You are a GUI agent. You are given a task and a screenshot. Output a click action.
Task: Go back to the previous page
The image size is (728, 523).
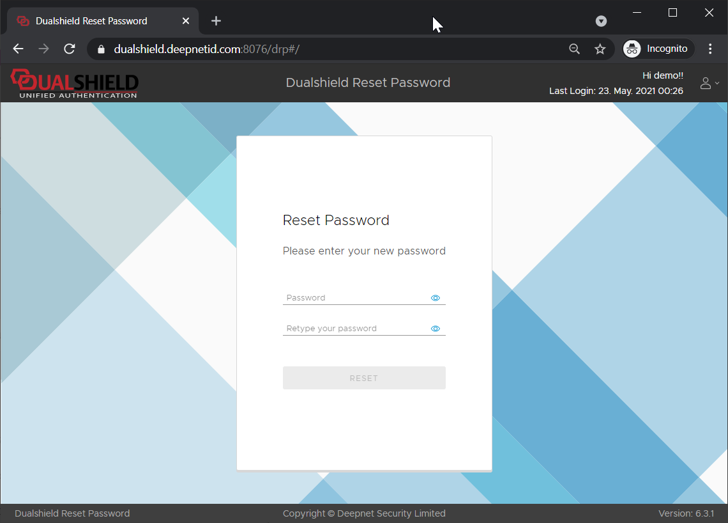[18, 49]
